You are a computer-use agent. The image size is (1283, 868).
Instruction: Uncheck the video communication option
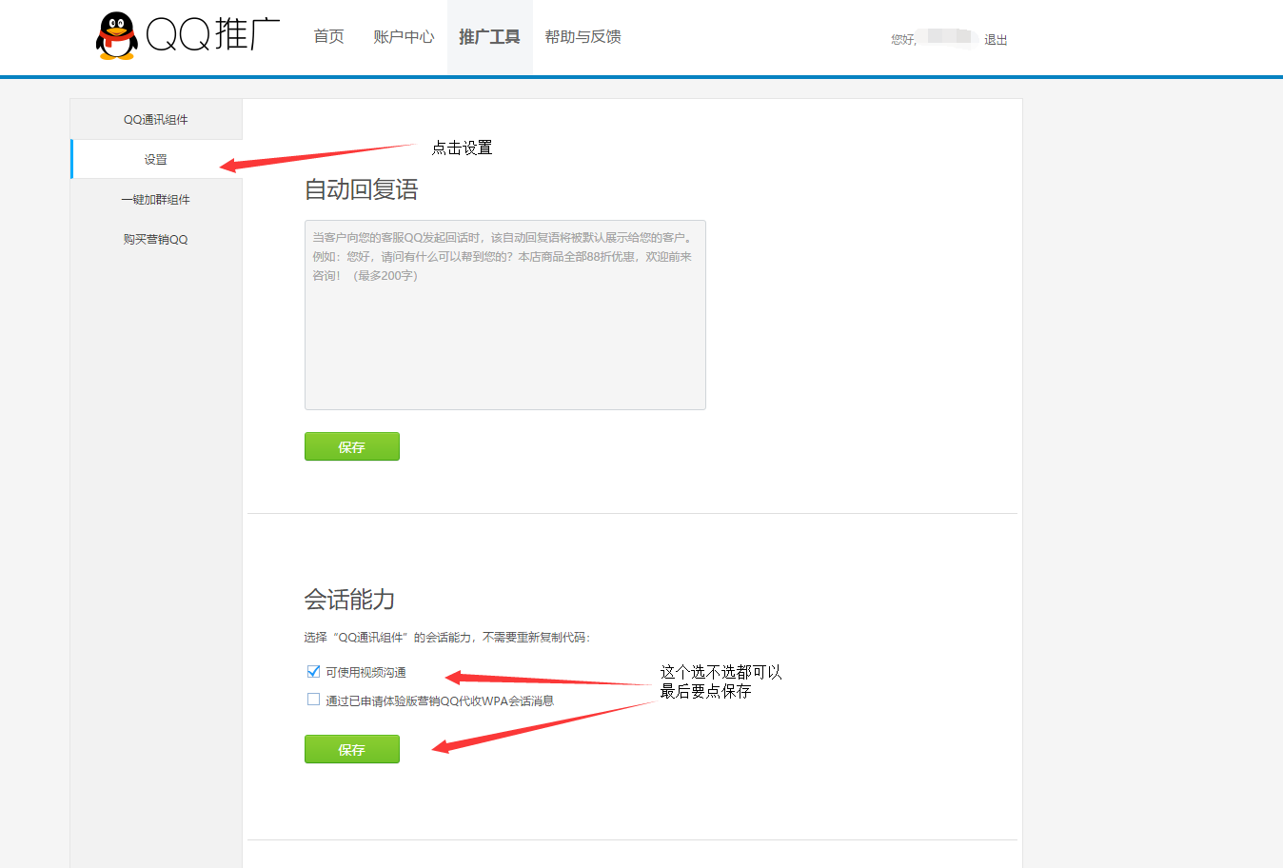tap(313, 671)
